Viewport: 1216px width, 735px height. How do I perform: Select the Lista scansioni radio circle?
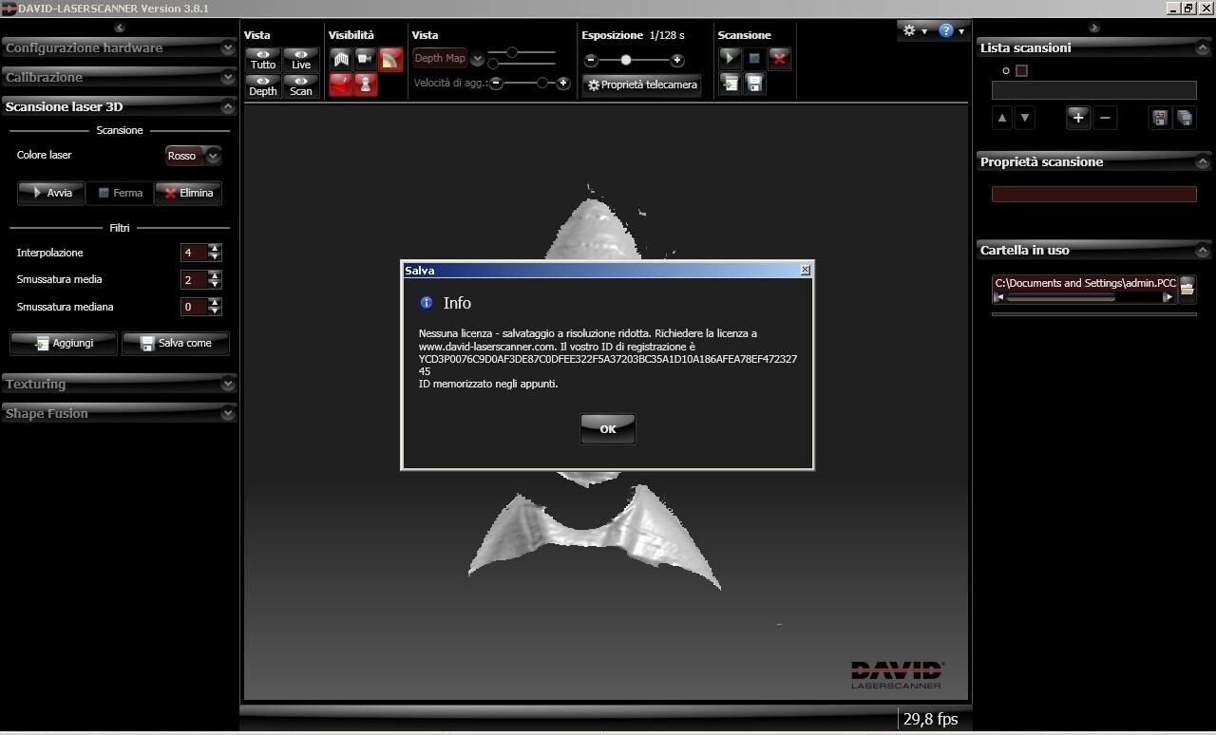1006,71
